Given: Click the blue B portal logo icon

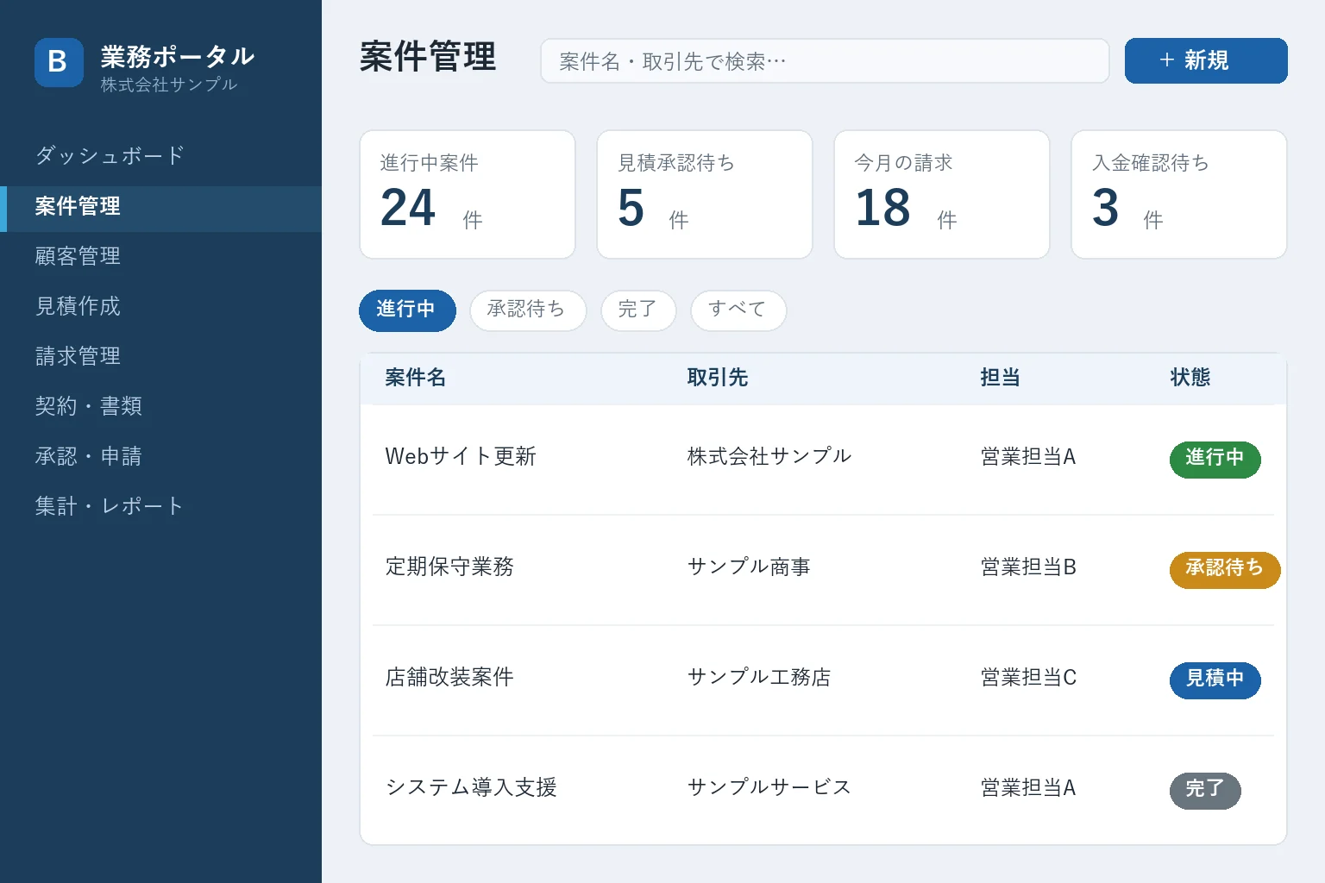Looking at the screenshot, I should coord(59,62).
